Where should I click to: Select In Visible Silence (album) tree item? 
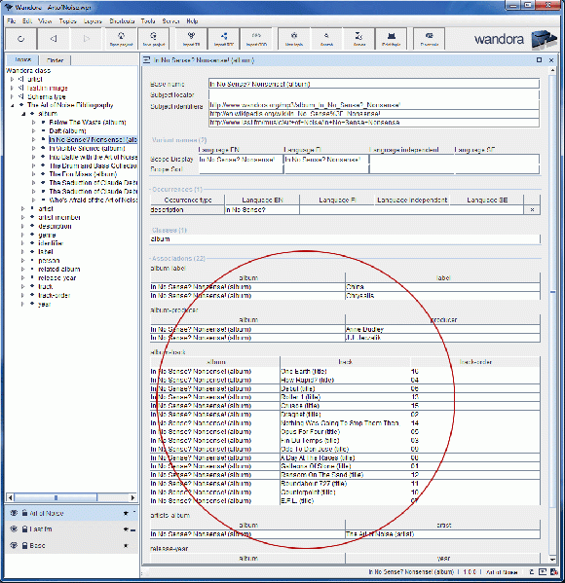pyautogui.click(x=87, y=148)
